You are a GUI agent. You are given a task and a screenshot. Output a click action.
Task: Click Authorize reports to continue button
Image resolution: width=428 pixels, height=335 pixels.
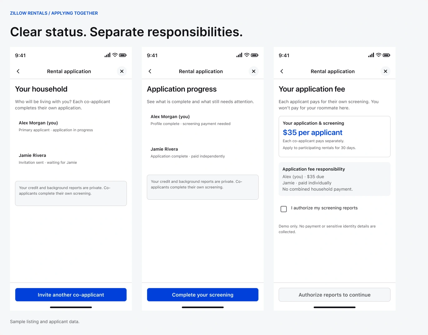335,295
